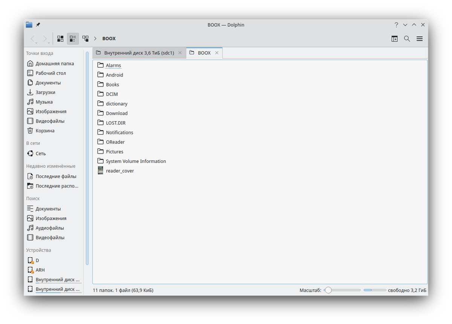Go forward in folder history

coord(46,38)
